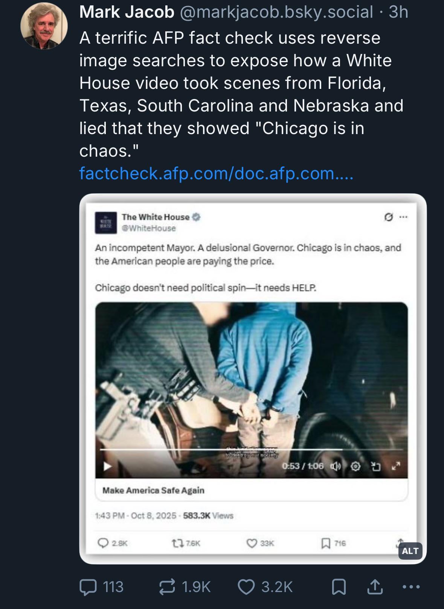Show image ALT text description

[410, 551]
